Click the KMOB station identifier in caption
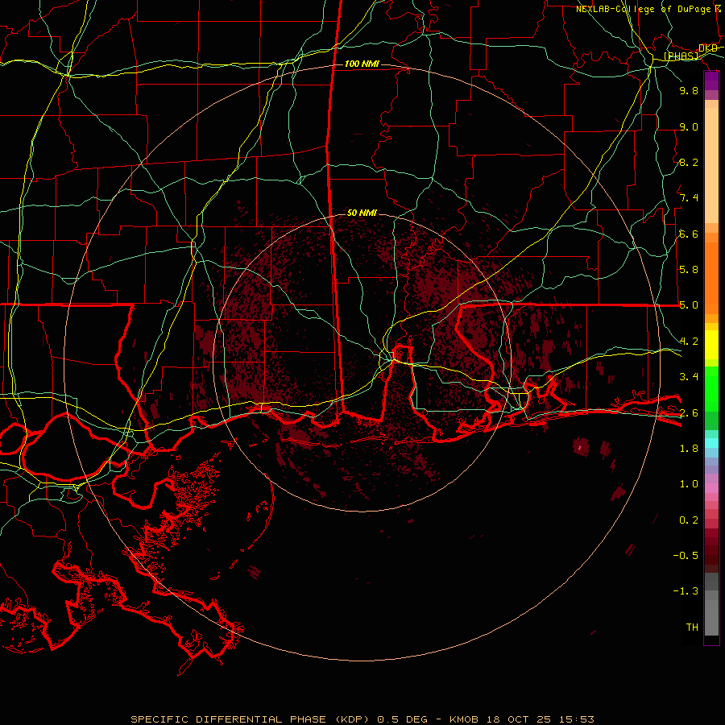The image size is (725, 725). click(464, 719)
